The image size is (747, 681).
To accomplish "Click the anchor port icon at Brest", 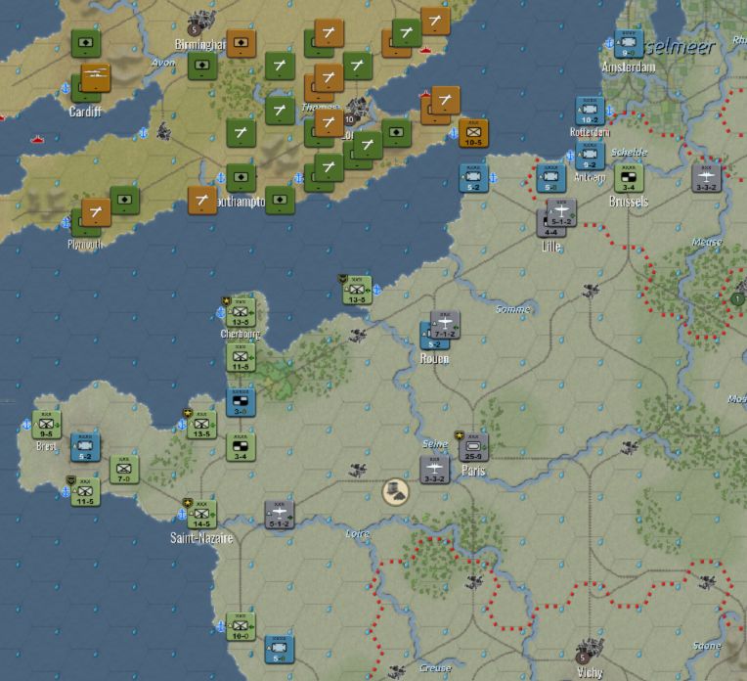I will pos(27,425).
